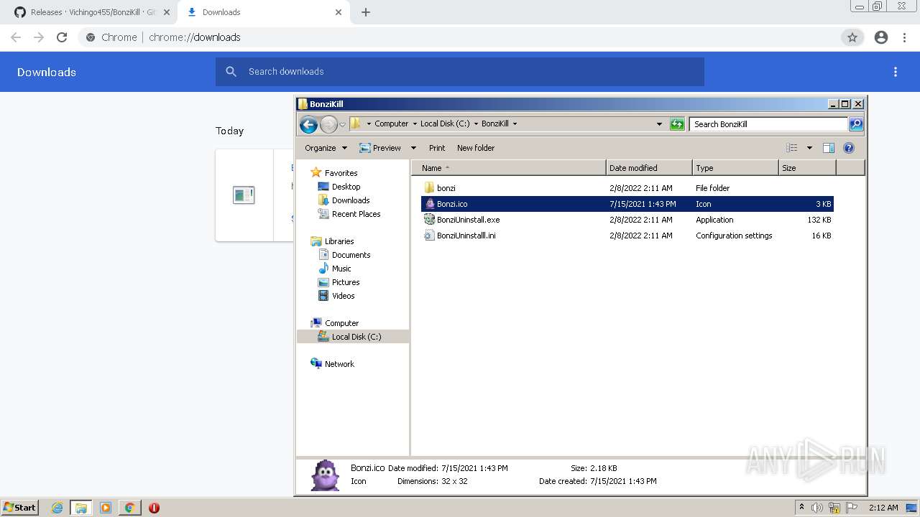Sort by Name column header

pos(509,168)
